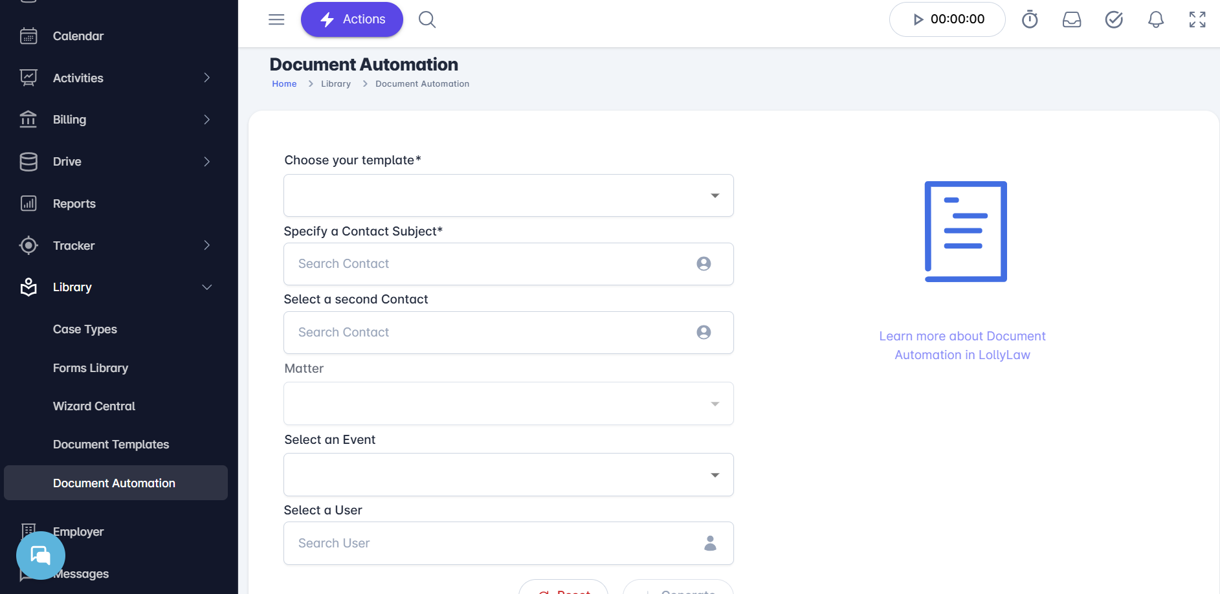
Task: Toggle fullscreen mode icon
Action: click(x=1197, y=19)
